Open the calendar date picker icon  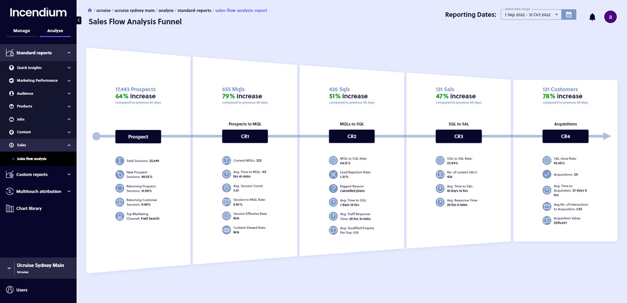pos(569,15)
